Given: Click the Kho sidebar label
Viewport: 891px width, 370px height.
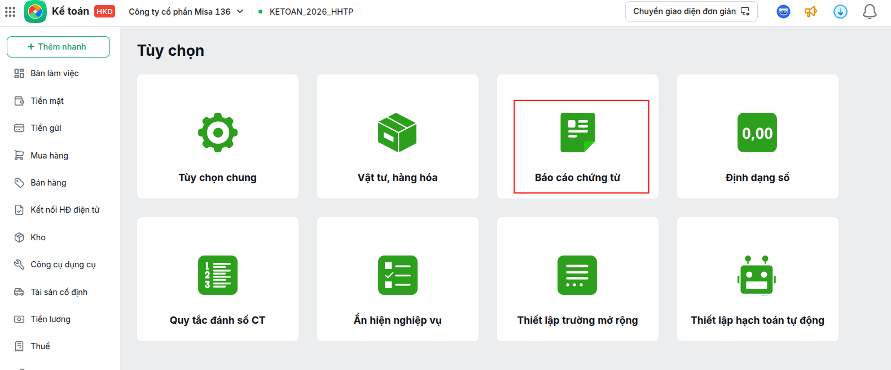Looking at the screenshot, I should click(x=38, y=237).
